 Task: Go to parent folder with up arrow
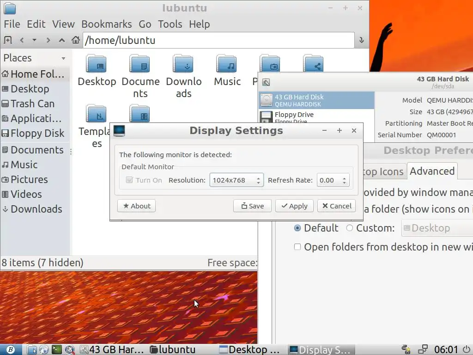pyautogui.click(x=62, y=40)
